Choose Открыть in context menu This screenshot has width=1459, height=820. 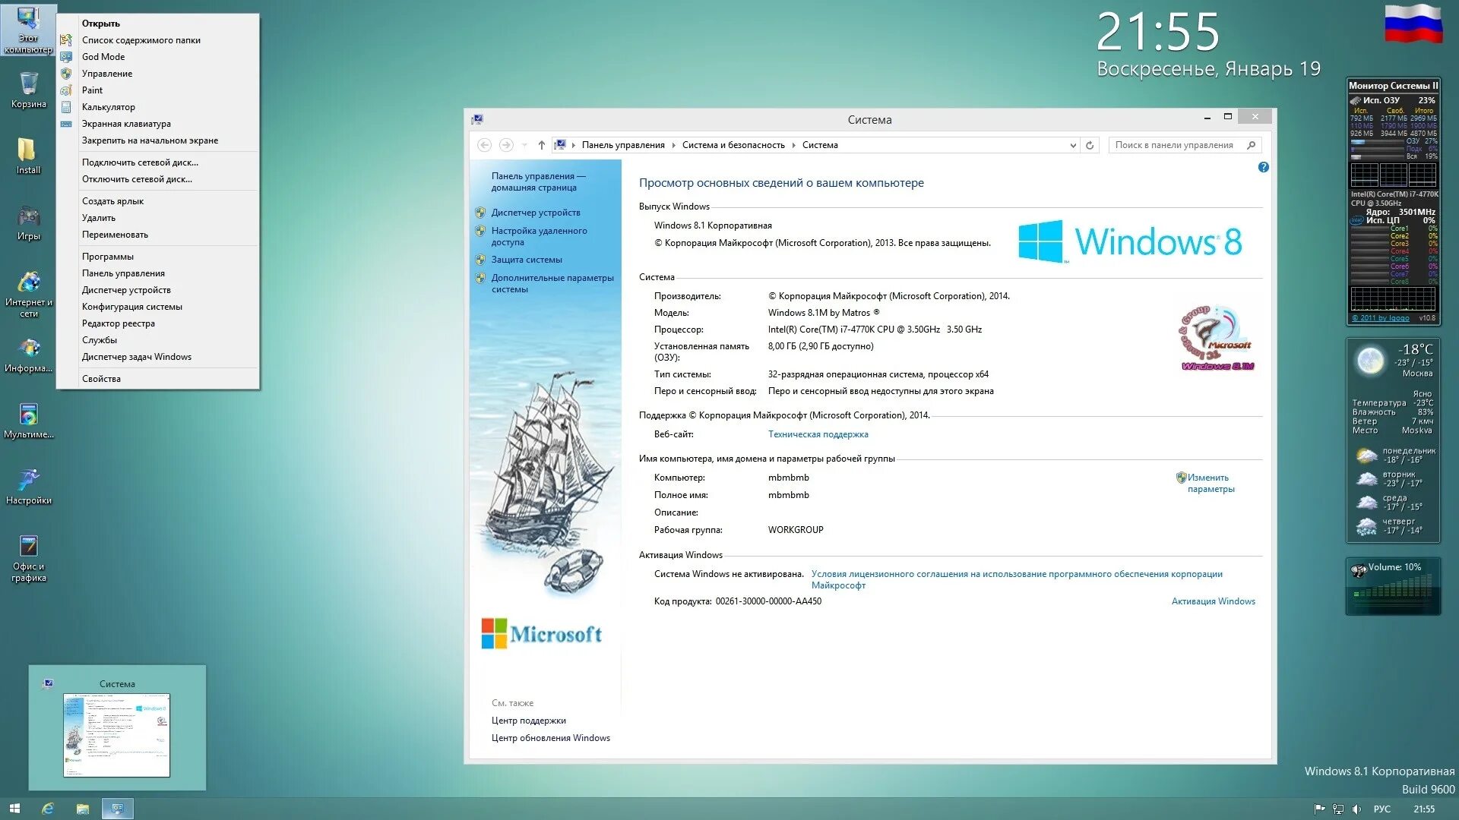[x=158, y=24]
